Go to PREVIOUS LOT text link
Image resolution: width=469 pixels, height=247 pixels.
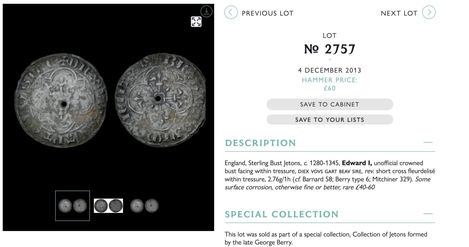pos(267,13)
